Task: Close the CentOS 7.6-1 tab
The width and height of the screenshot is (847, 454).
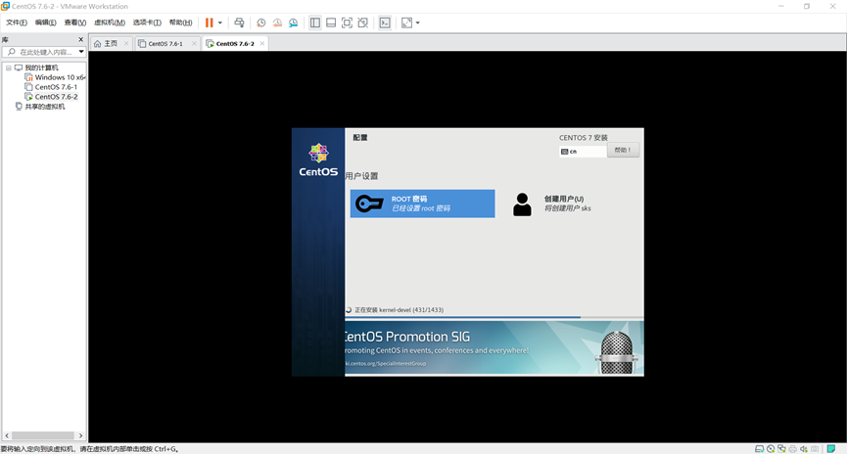Action: tap(194, 44)
